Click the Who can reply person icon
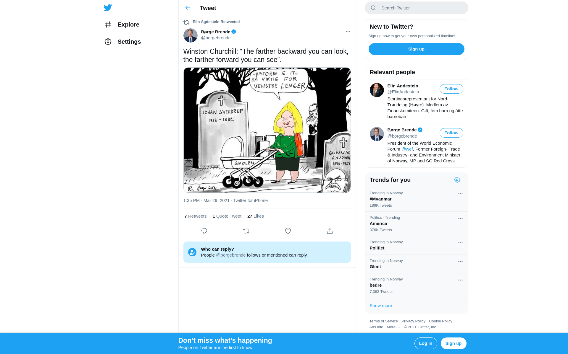 coord(192,252)
